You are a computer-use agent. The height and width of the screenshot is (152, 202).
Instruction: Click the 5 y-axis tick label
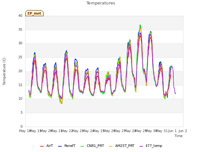[21, 113]
